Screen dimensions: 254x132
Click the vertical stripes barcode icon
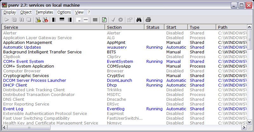95,20
